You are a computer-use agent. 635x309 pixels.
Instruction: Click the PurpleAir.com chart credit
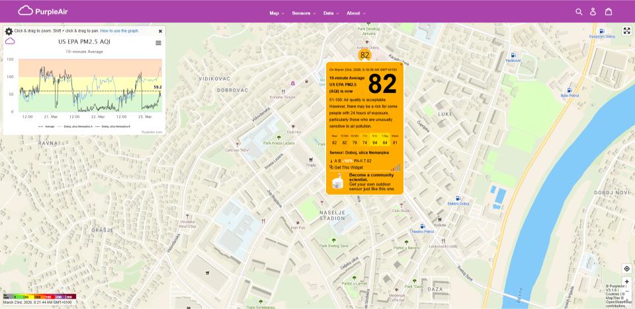[152, 132]
